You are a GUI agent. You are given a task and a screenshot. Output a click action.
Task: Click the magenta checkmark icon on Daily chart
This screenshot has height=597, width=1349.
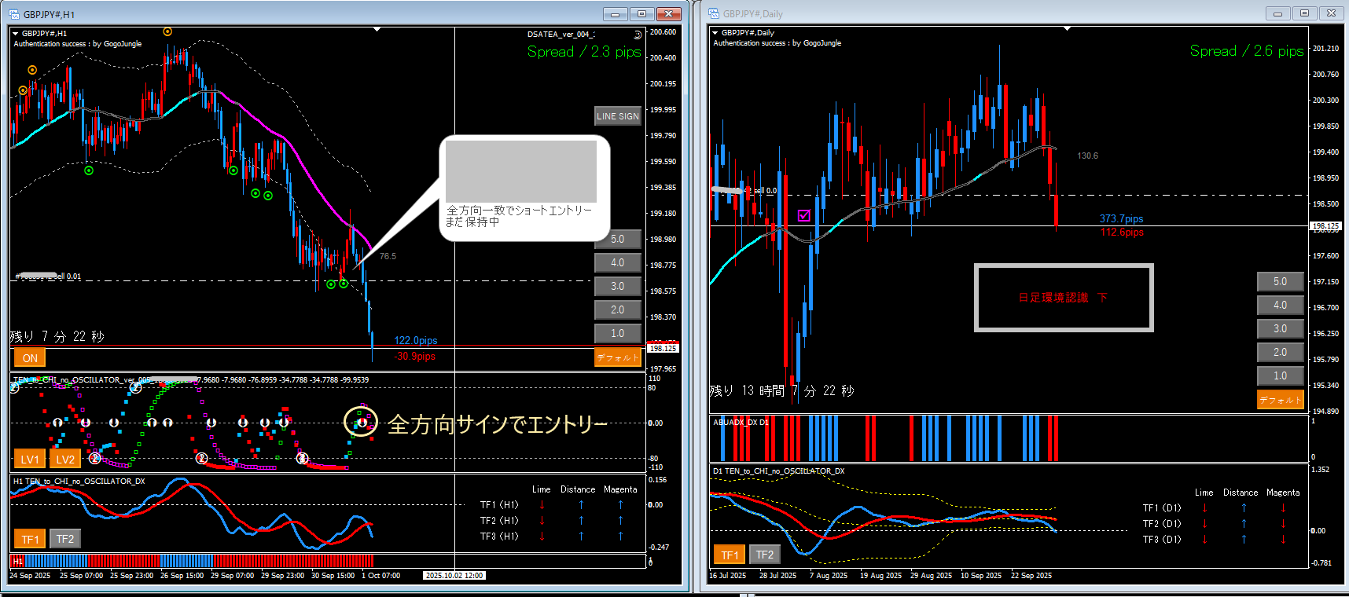(803, 215)
